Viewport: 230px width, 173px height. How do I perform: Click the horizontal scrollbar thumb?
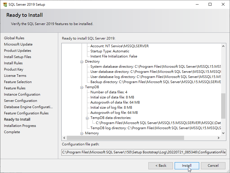(x=125, y=138)
